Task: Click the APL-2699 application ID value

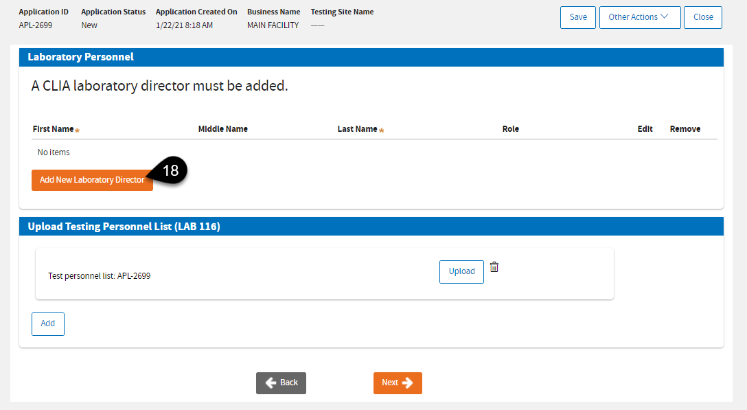Action: (36, 25)
